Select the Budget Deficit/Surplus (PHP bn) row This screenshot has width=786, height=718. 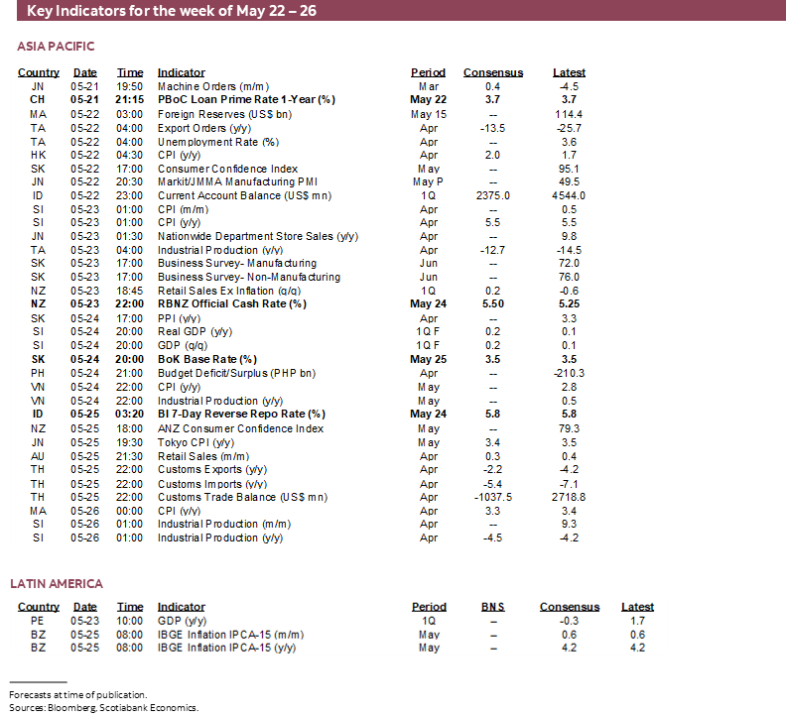[x=236, y=373]
